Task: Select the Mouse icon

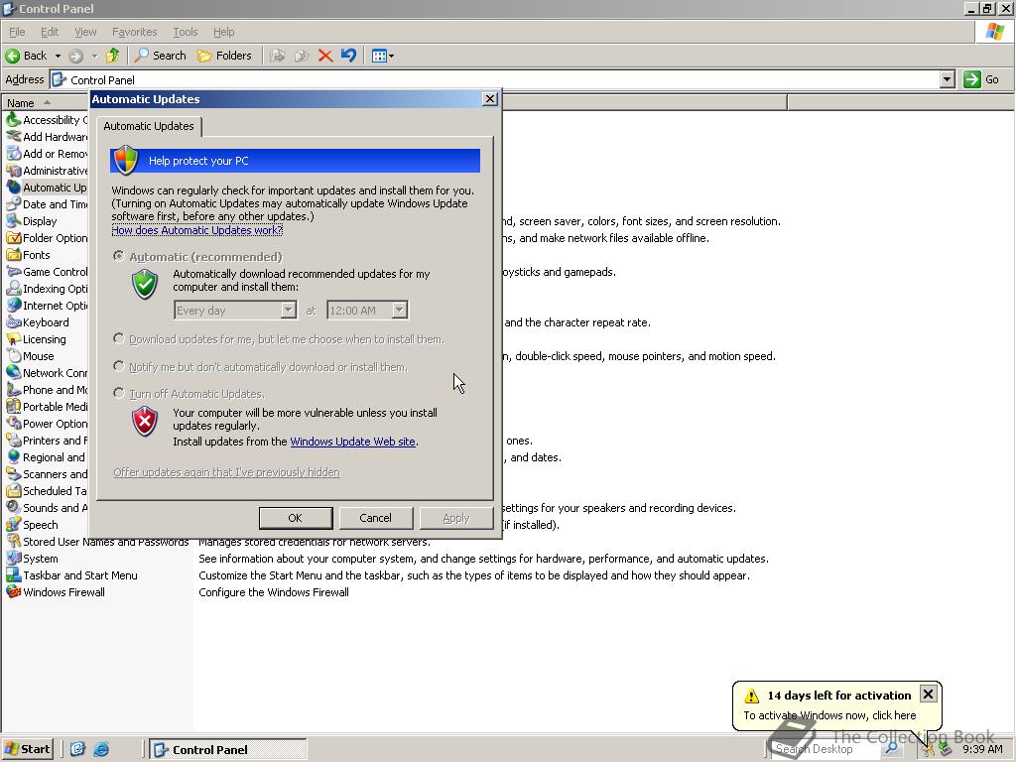Action: pyautogui.click(x=14, y=356)
